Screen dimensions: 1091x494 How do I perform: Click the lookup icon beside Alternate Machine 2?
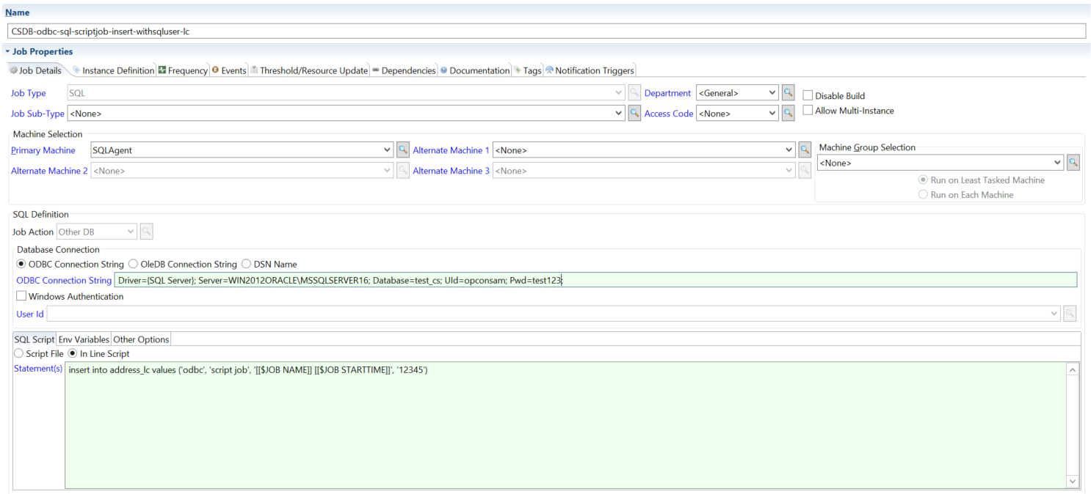pyautogui.click(x=402, y=171)
